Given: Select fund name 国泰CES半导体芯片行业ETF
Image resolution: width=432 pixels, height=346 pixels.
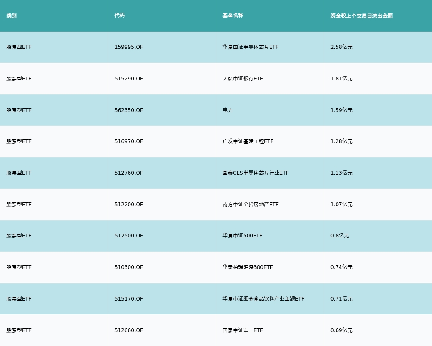Looking at the screenshot, I should [256, 173].
